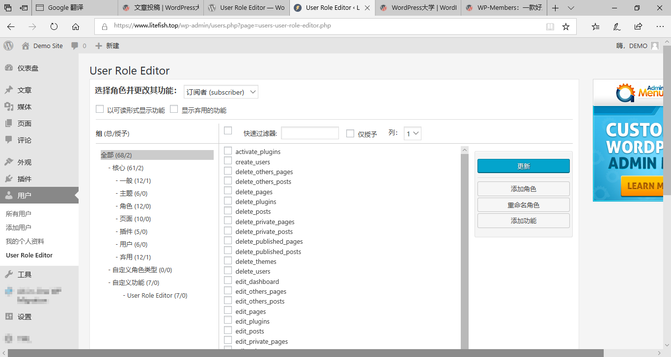Open 评论 comments menu
671x357 pixels.
pos(39,140)
